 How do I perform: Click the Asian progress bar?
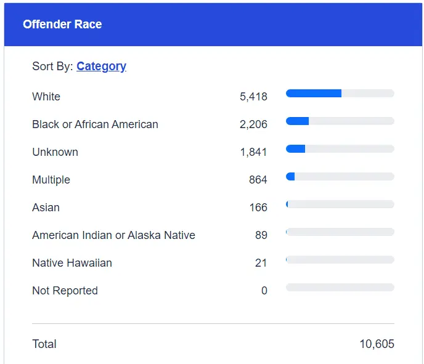tap(340, 204)
